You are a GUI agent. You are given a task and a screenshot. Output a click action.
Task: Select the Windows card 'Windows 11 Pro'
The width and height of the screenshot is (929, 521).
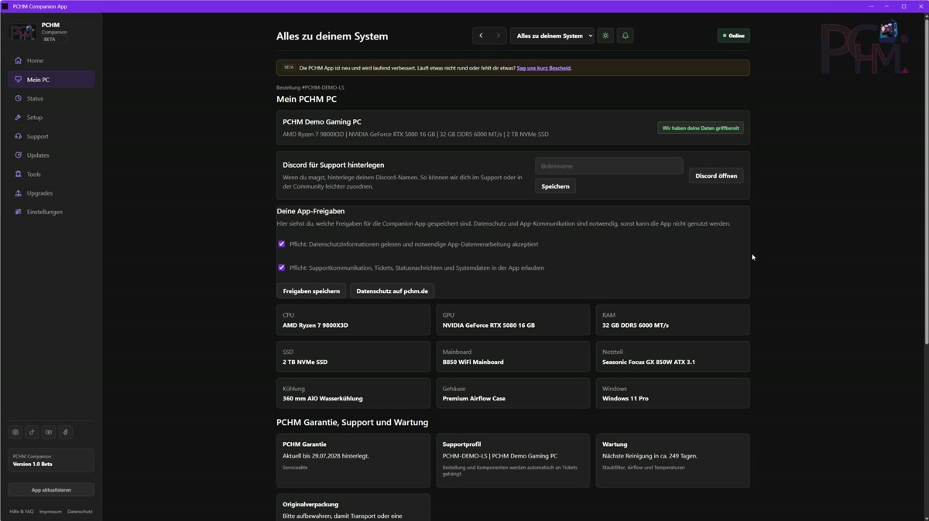click(x=673, y=393)
